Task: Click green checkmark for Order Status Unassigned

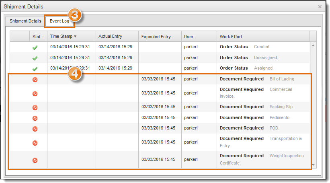Action: click(35, 58)
